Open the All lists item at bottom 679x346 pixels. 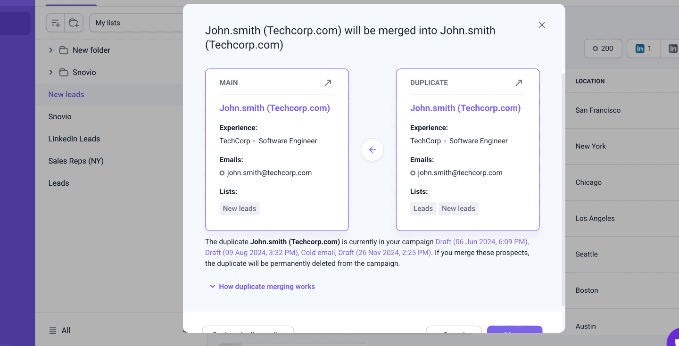click(x=66, y=330)
